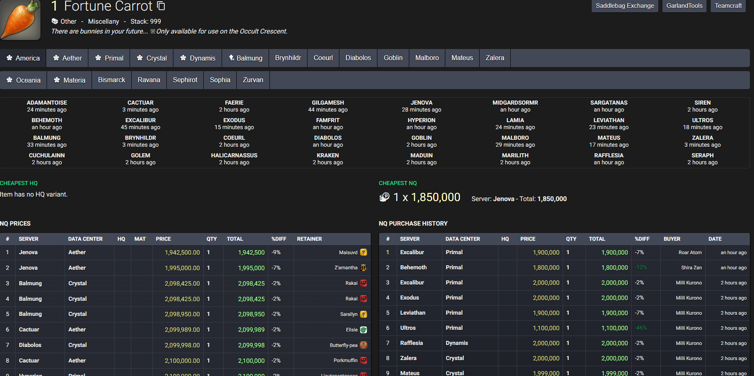Select the Brynhildr world tab
The width and height of the screenshot is (754, 376).
288,58
